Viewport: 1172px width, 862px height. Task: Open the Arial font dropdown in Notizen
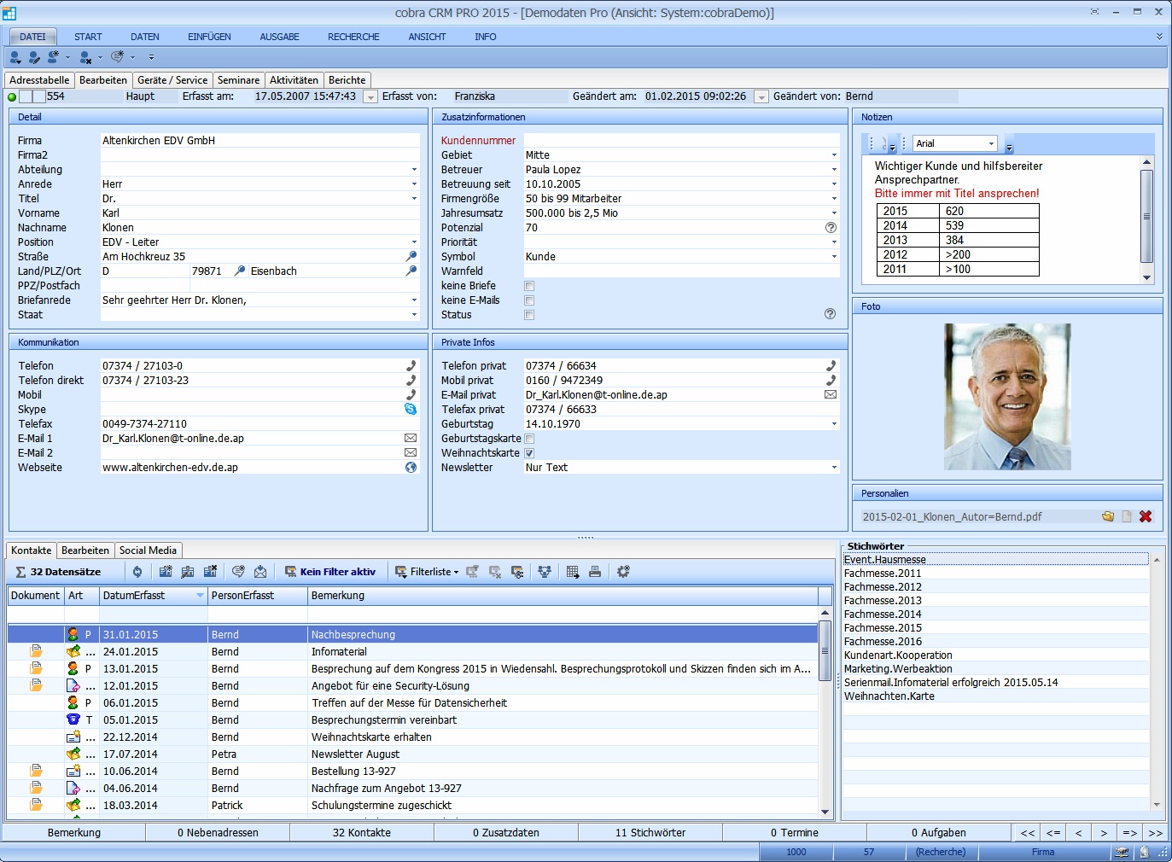click(x=991, y=143)
